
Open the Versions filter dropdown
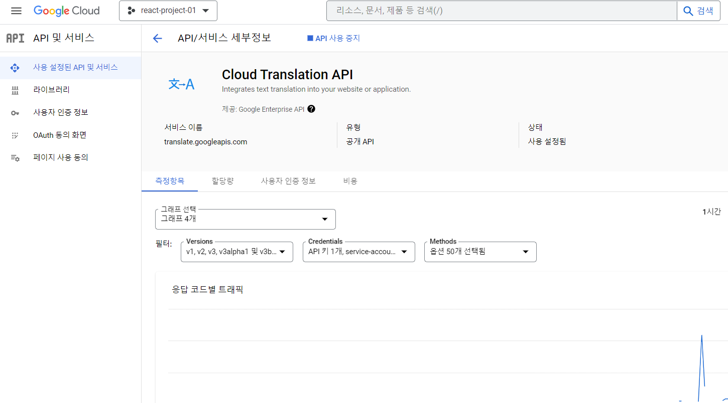pyautogui.click(x=236, y=252)
